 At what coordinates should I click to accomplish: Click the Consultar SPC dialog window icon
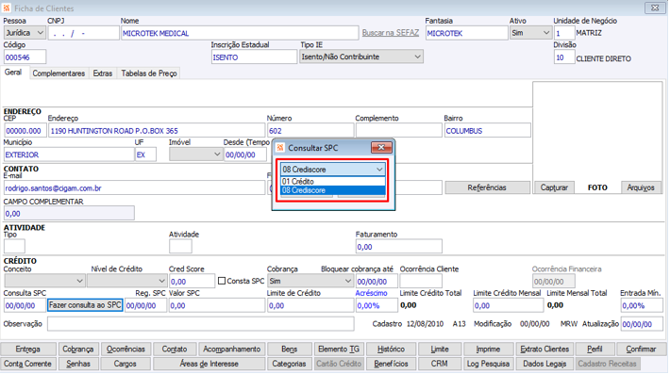coord(280,148)
